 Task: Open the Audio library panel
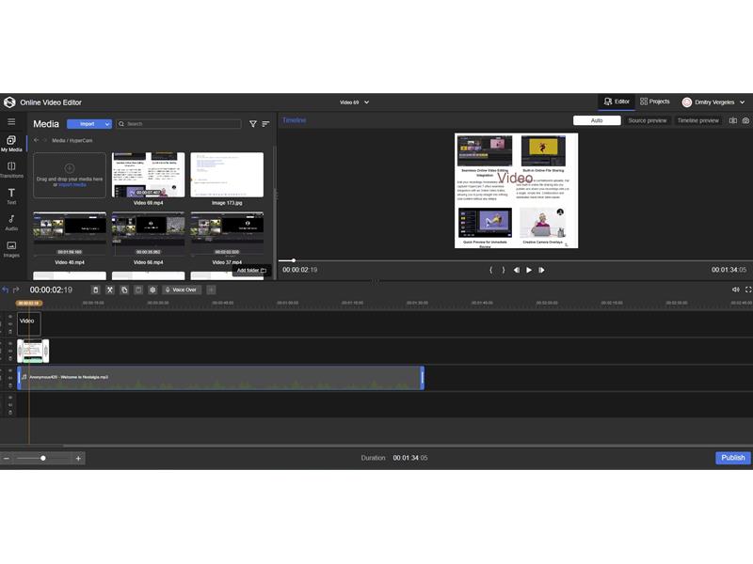click(11, 223)
